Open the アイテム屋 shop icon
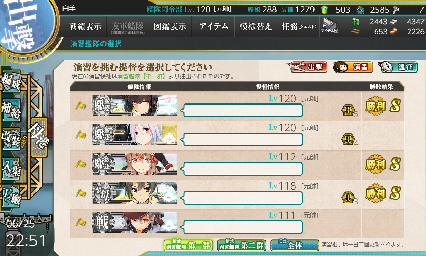The width and height of the screenshot is (426, 256). click(x=329, y=26)
